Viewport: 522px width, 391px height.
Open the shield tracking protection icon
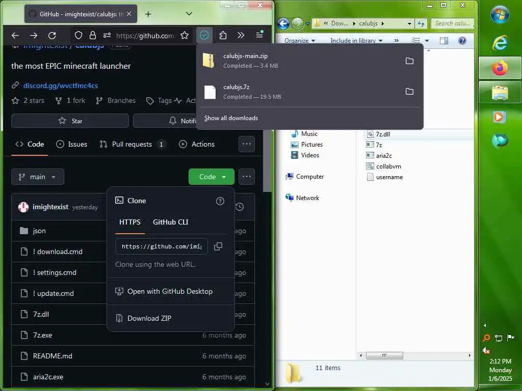tap(78, 35)
